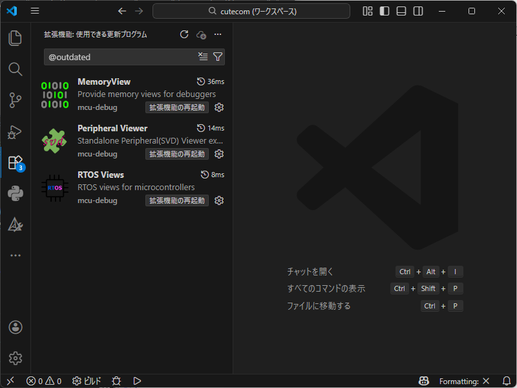Select the MemoryView extension icon

click(x=55, y=95)
